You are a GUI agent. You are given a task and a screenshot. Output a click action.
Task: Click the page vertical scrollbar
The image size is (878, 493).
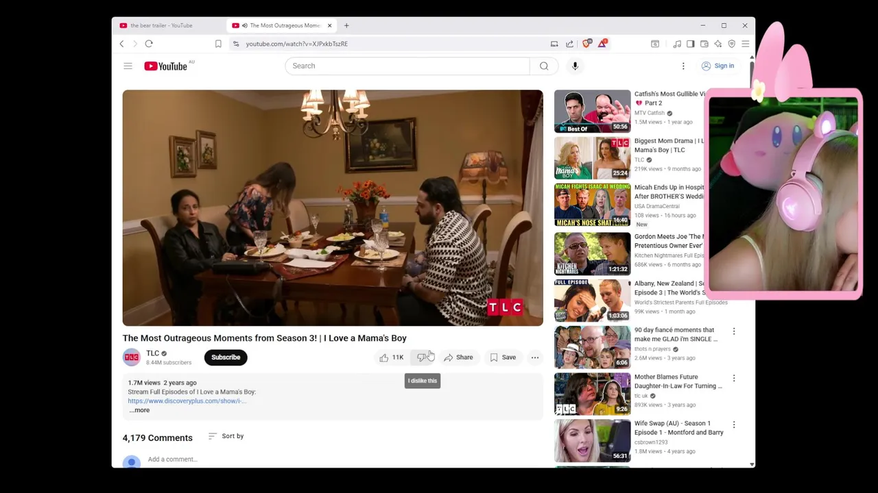pos(752,260)
